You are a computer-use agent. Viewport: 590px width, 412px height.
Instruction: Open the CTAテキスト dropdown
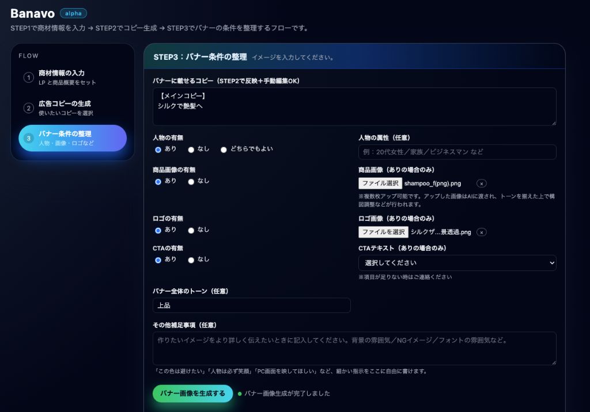pos(457,263)
